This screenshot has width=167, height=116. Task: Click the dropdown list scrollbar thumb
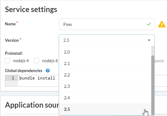coord(153,85)
